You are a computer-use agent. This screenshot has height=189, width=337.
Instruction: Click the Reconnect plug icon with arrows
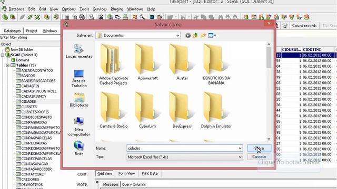click(x=37, y=17)
